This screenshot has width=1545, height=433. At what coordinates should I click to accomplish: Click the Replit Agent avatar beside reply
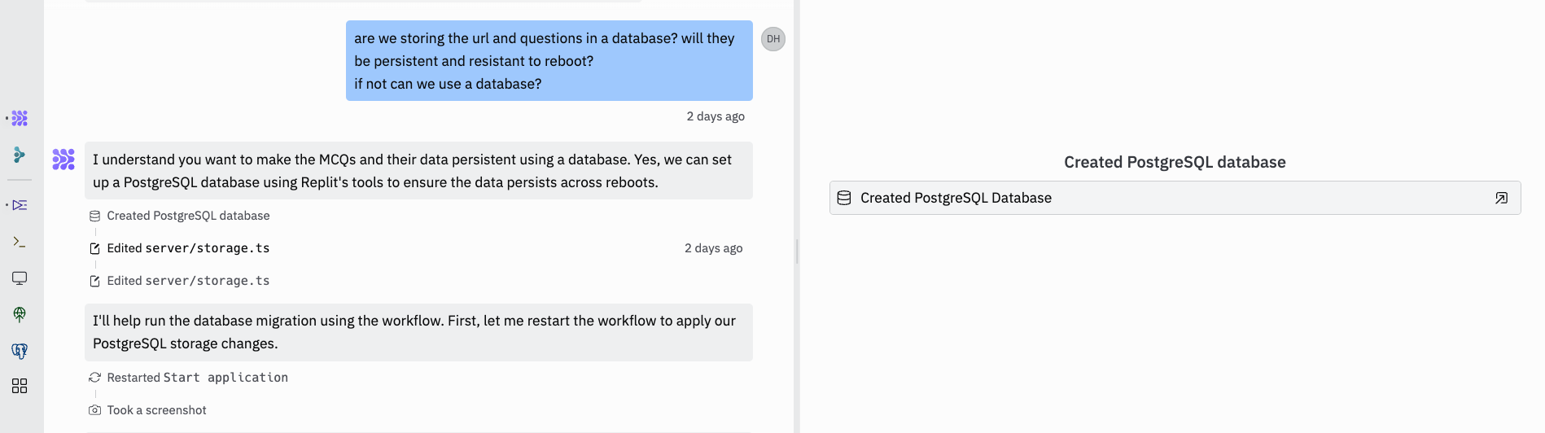point(63,159)
